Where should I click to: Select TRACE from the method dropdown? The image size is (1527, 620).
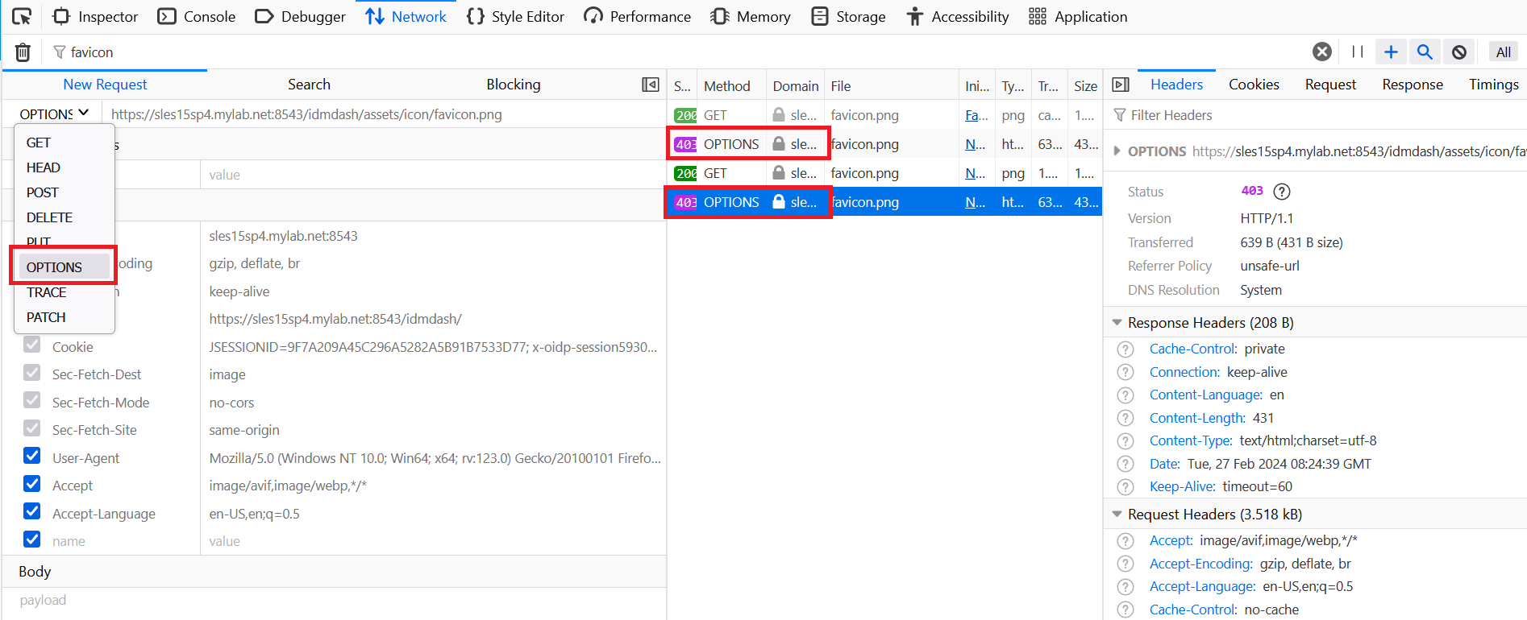[47, 292]
